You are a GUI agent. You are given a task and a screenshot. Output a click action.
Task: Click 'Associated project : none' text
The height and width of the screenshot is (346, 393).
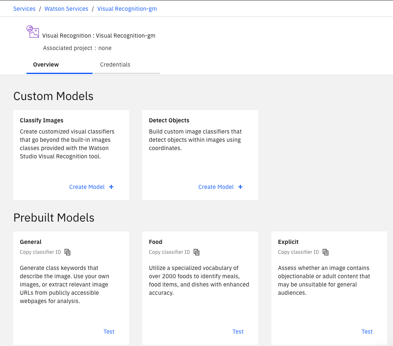[77, 48]
